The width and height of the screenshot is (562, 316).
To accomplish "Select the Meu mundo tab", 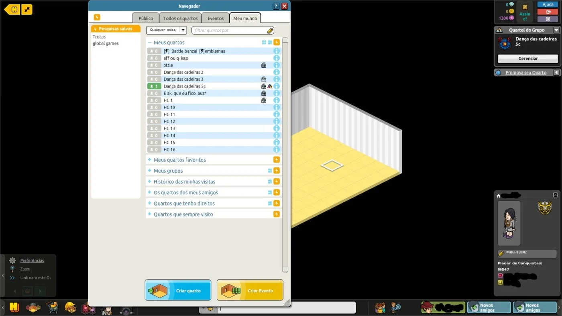I will pyautogui.click(x=245, y=18).
